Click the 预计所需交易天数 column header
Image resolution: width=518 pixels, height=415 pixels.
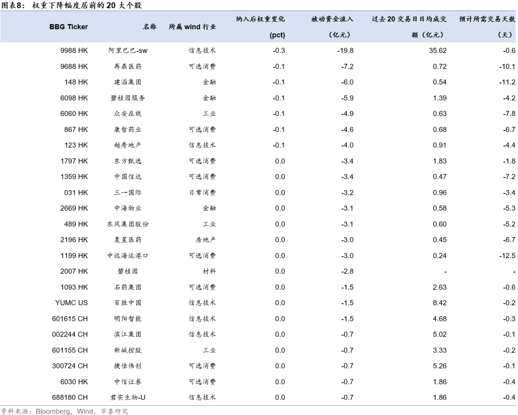(487, 19)
